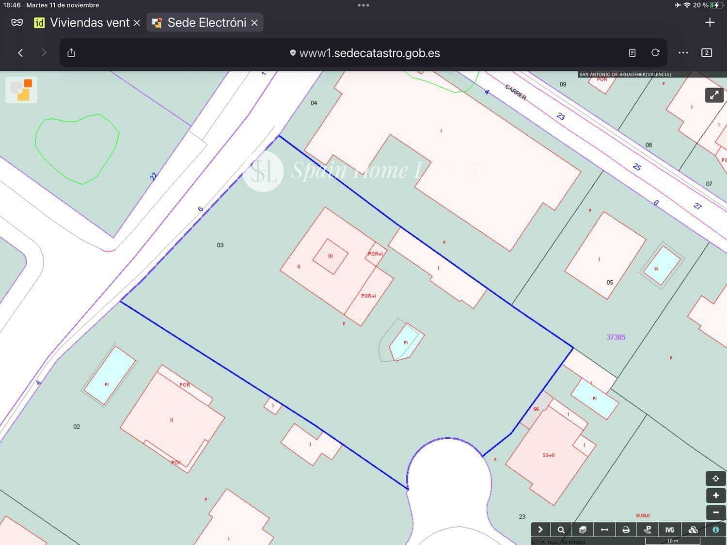Viewport: 727px width, 545px height.
Task: Expand the map toolbar chevron arrow
Action: pos(540,529)
